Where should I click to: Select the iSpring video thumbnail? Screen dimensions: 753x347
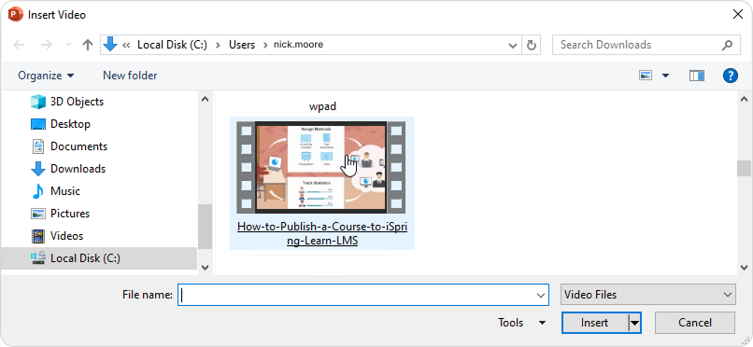coord(321,167)
